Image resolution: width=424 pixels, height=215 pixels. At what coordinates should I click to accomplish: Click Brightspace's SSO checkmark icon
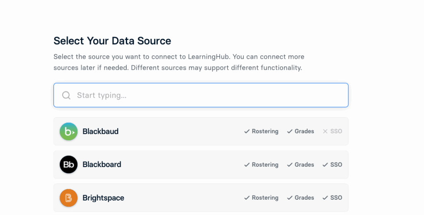325,198
